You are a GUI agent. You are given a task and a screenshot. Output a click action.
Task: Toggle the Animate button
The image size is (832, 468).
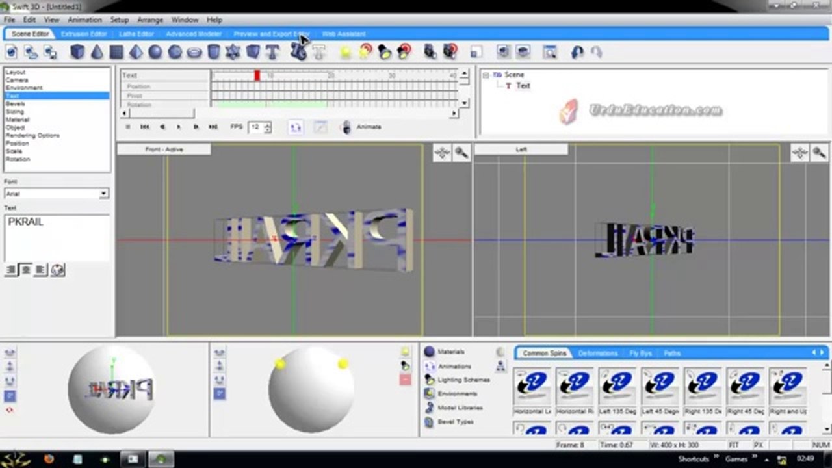(x=362, y=127)
